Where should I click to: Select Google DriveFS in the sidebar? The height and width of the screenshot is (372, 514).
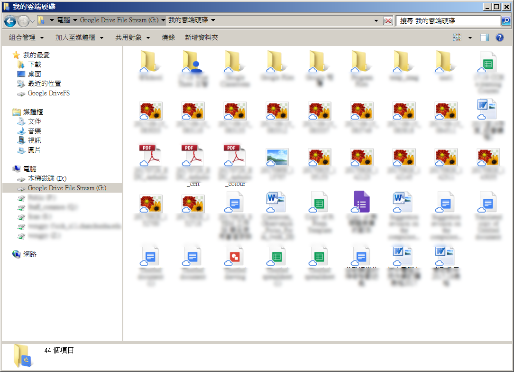pyautogui.click(x=48, y=93)
